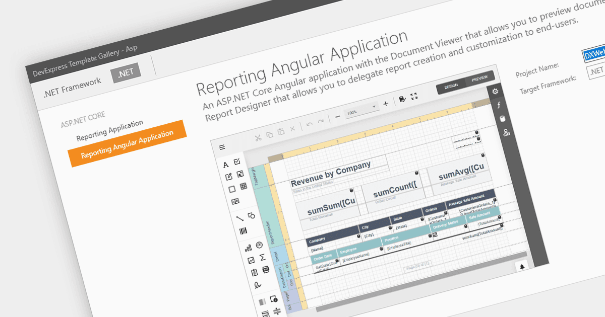
Task: Open the Properties gear panel
Action: pos(495,91)
